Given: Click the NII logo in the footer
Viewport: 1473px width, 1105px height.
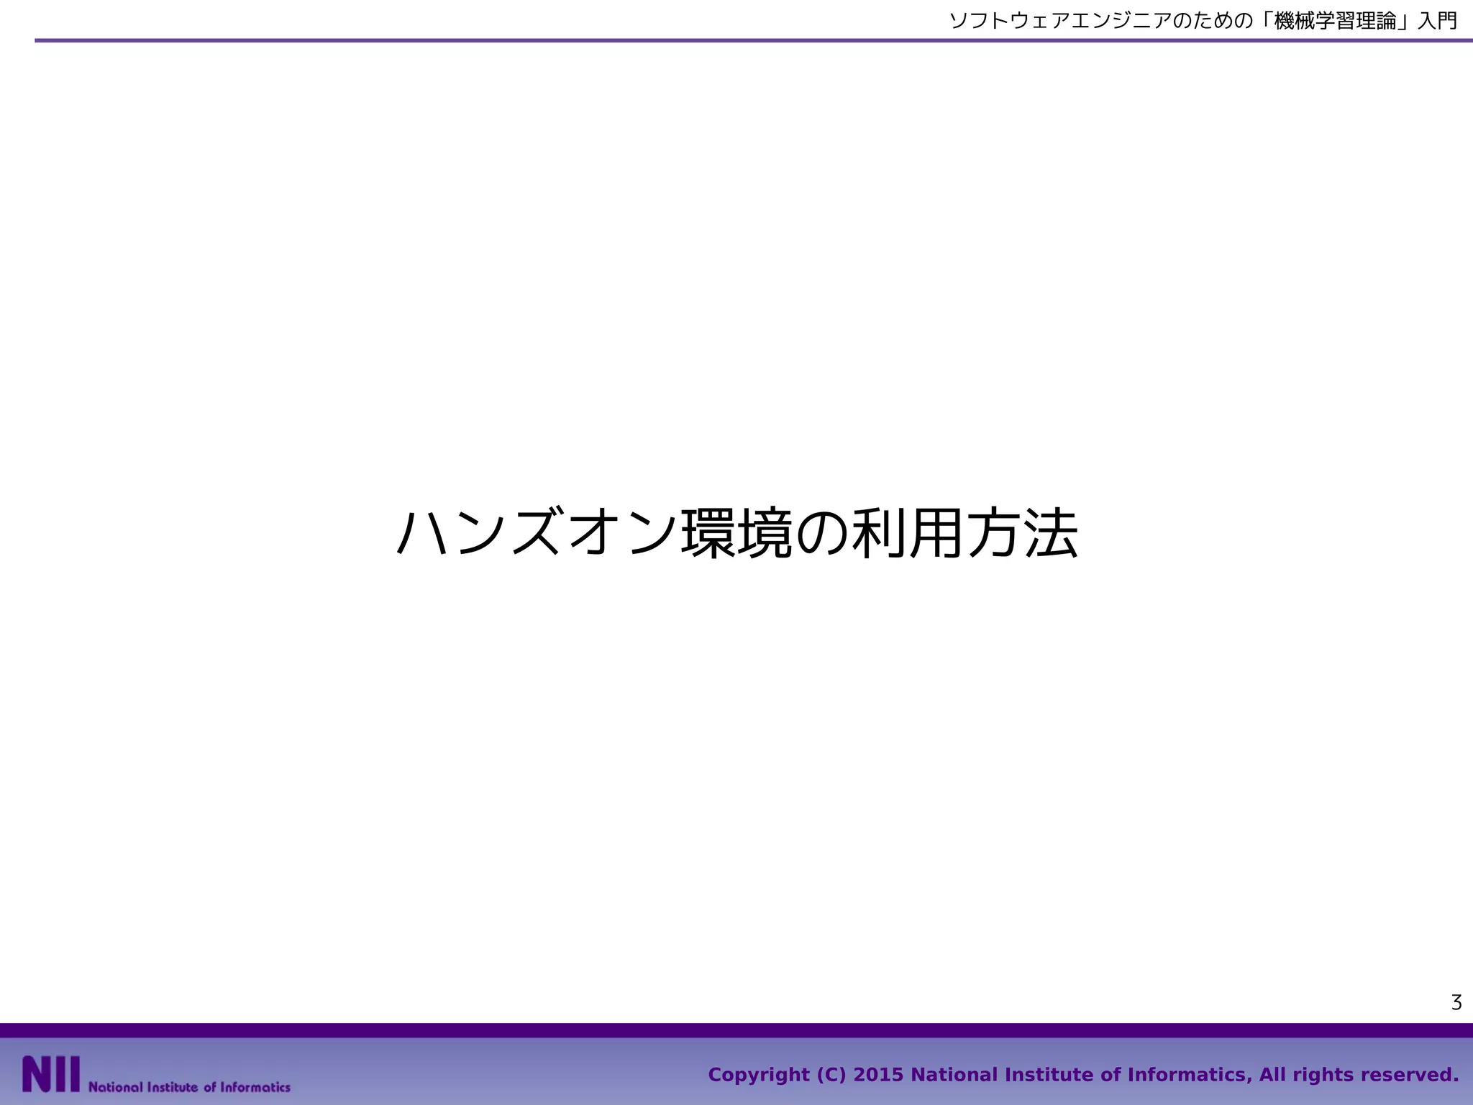Looking at the screenshot, I should [51, 1074].
